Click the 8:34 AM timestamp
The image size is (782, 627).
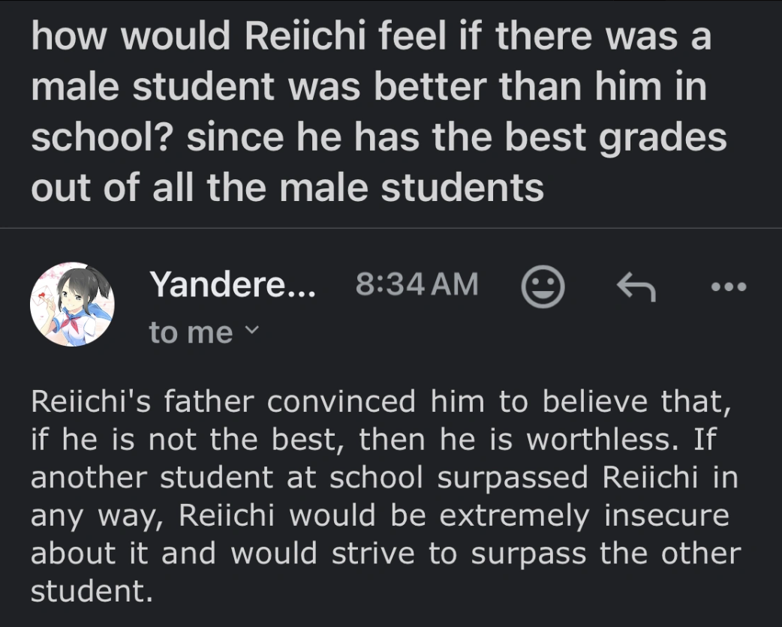417,284
